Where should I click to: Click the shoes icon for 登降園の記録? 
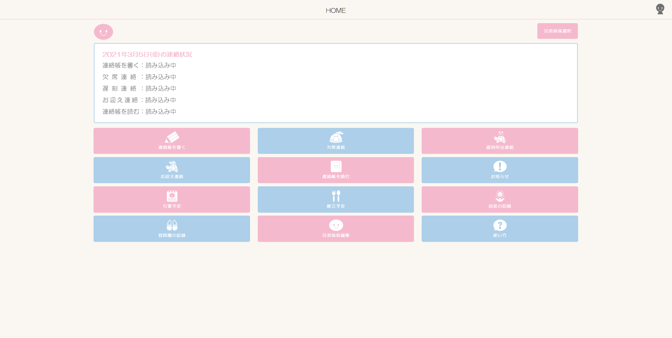point(172,226)
